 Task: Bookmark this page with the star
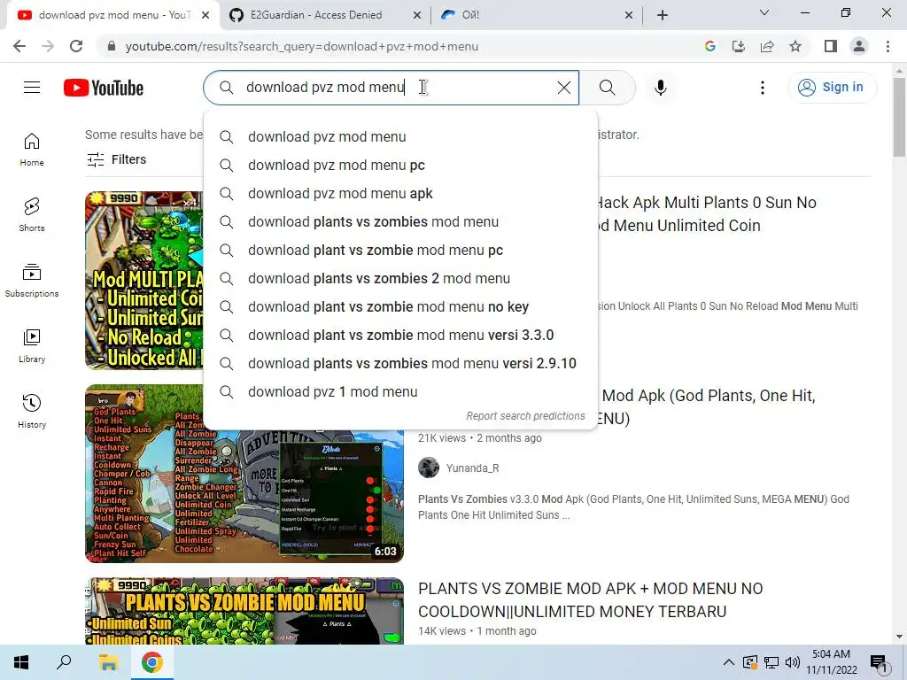[795, 46]
